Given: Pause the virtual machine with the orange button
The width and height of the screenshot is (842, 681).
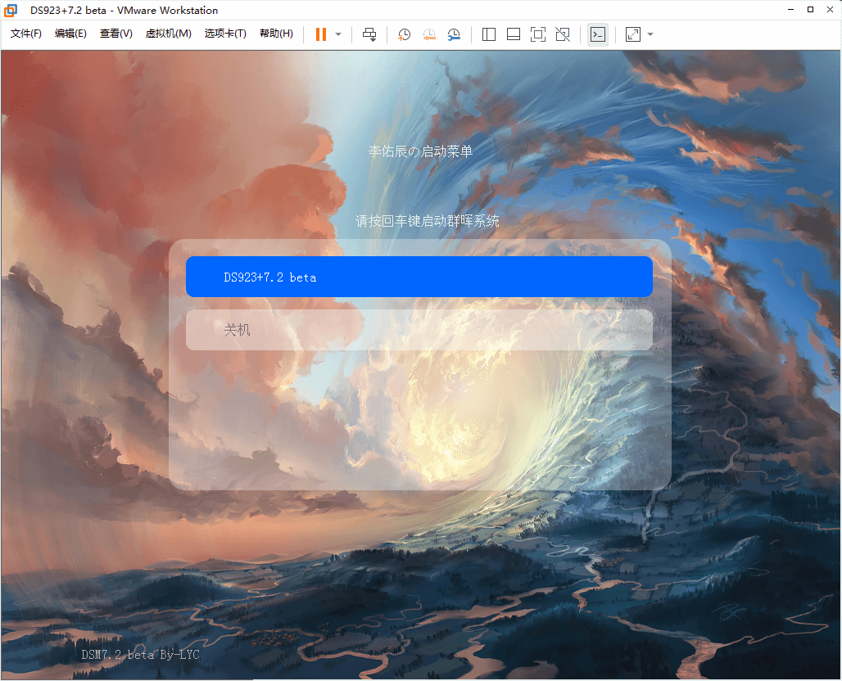Looking at the screenshot, I should (321, 34).
